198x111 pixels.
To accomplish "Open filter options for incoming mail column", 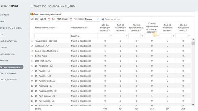I will click(174, 36).
